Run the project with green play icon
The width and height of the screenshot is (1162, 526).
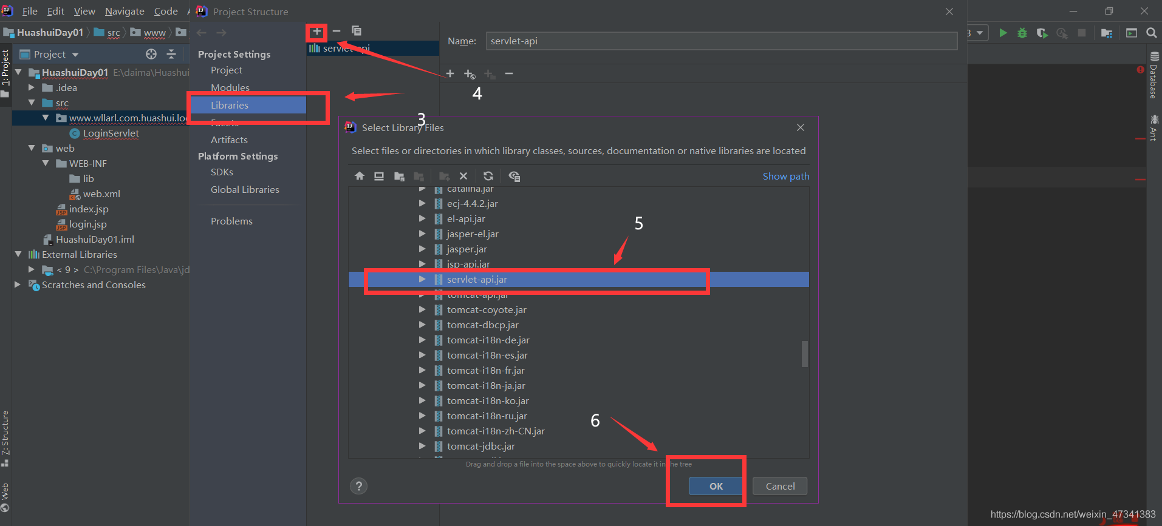(1003, 33)
